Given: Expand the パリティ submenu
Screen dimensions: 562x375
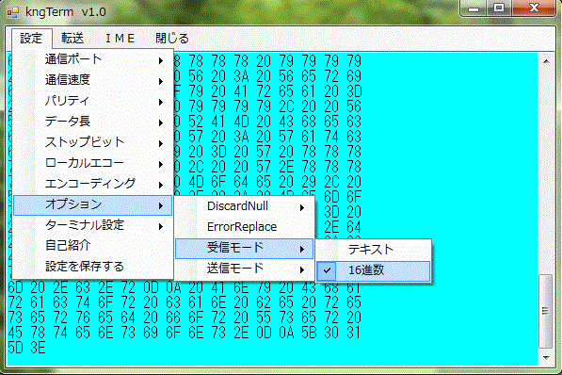Looking at the screenshot, I should [92, 101].
